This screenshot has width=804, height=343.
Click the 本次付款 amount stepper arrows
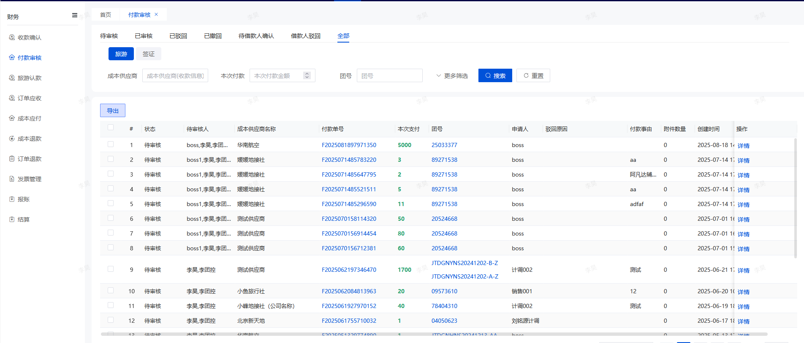(307, 75)
